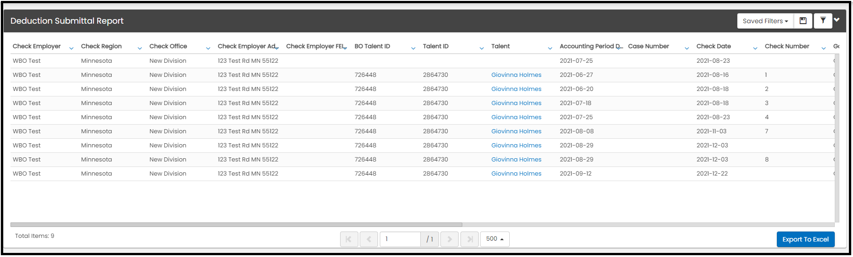Go to the previous page
Viewport: 853px width, 257px height.
click(x=368, y=239)
